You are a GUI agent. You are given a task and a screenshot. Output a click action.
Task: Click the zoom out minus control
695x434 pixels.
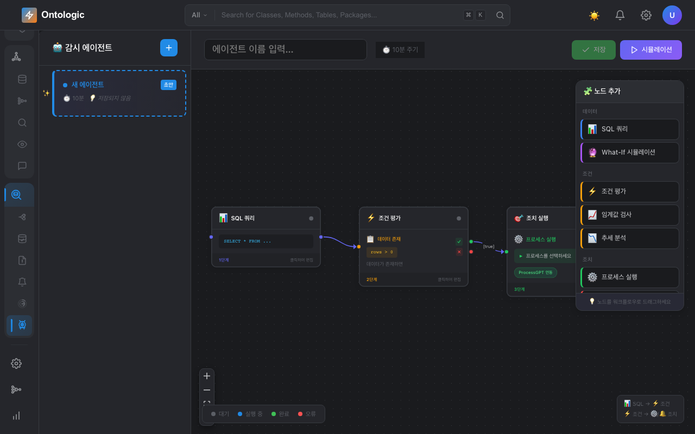tap(207, 390)
